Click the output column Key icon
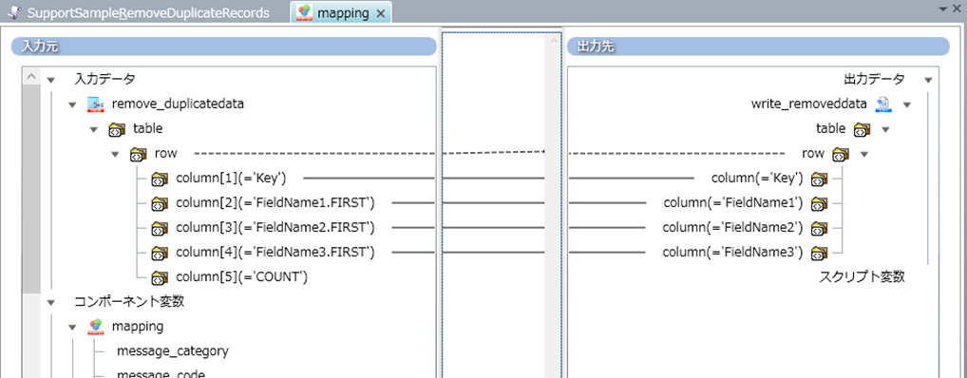967x378 pixels. pyautogui.click(x=819, y=180)
